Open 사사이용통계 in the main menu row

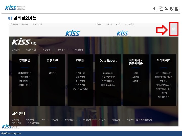[77, 50]
